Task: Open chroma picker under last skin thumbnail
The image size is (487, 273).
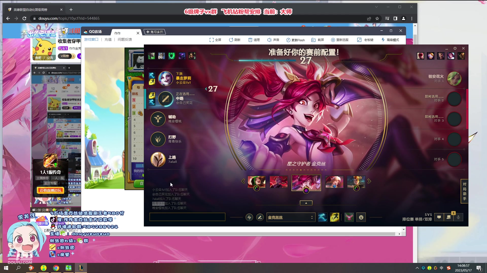Action: (356, 188)
